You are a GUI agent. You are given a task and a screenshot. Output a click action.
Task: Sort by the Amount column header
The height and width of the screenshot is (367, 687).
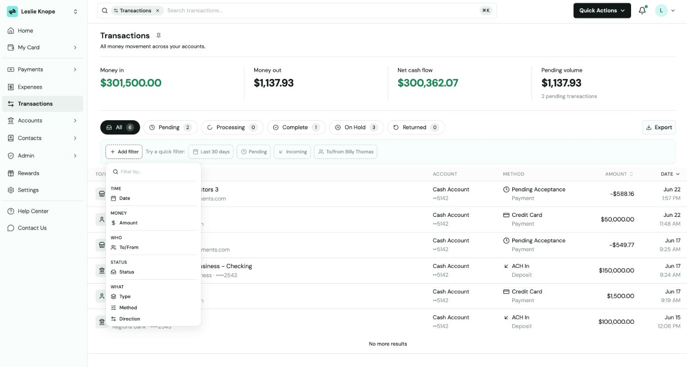point(619,174)
